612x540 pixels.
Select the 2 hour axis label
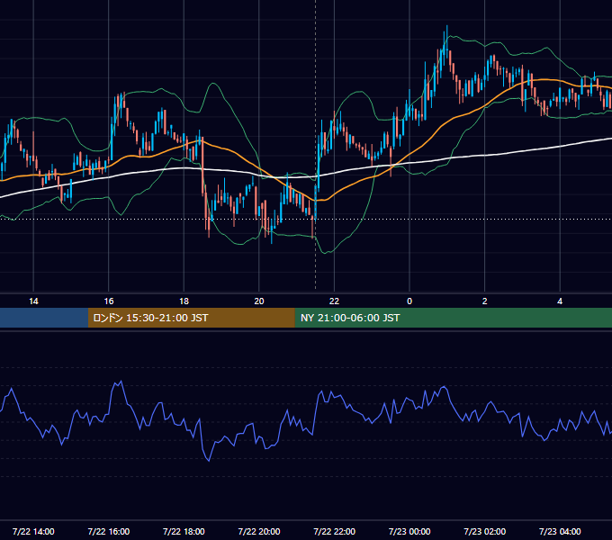485,301
